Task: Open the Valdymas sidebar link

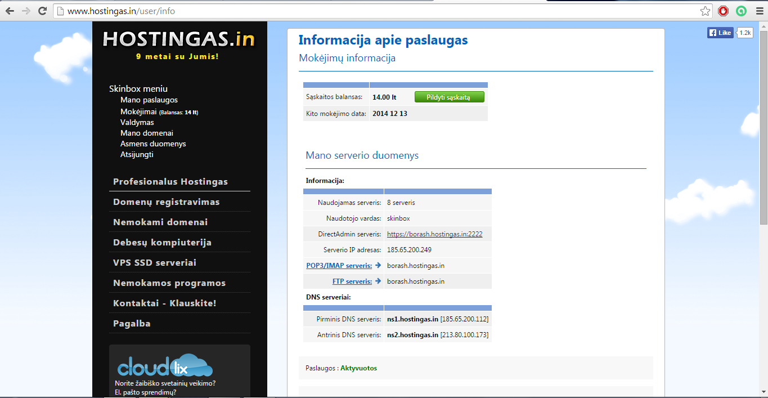Action: point(137,122)
